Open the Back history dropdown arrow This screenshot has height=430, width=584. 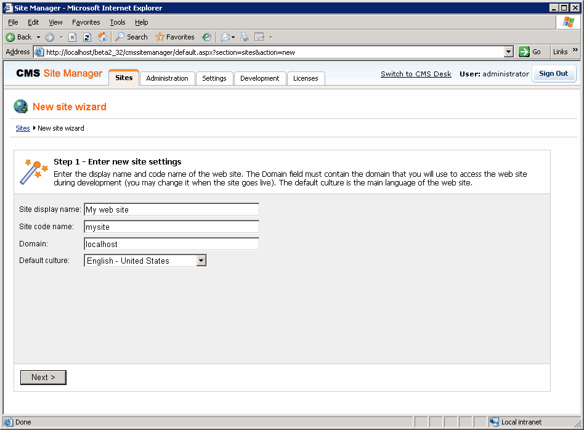38,37
